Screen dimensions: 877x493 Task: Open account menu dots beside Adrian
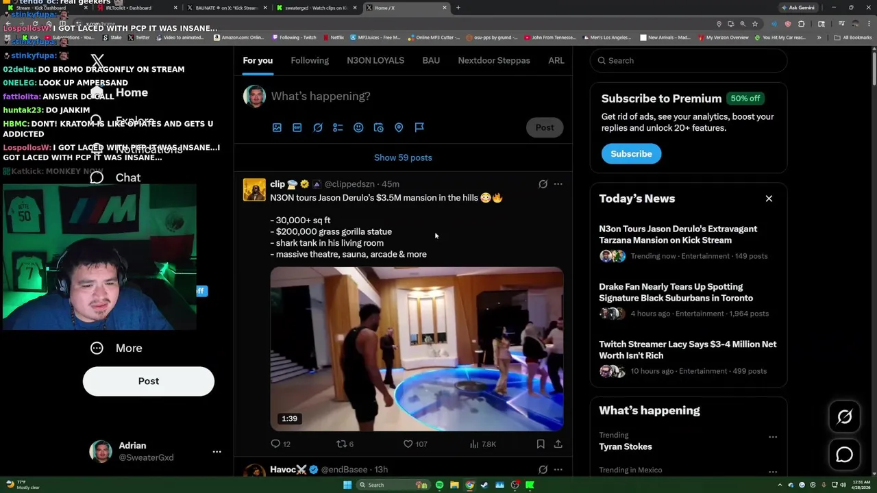pyautogui.click(x=217, y=452)
